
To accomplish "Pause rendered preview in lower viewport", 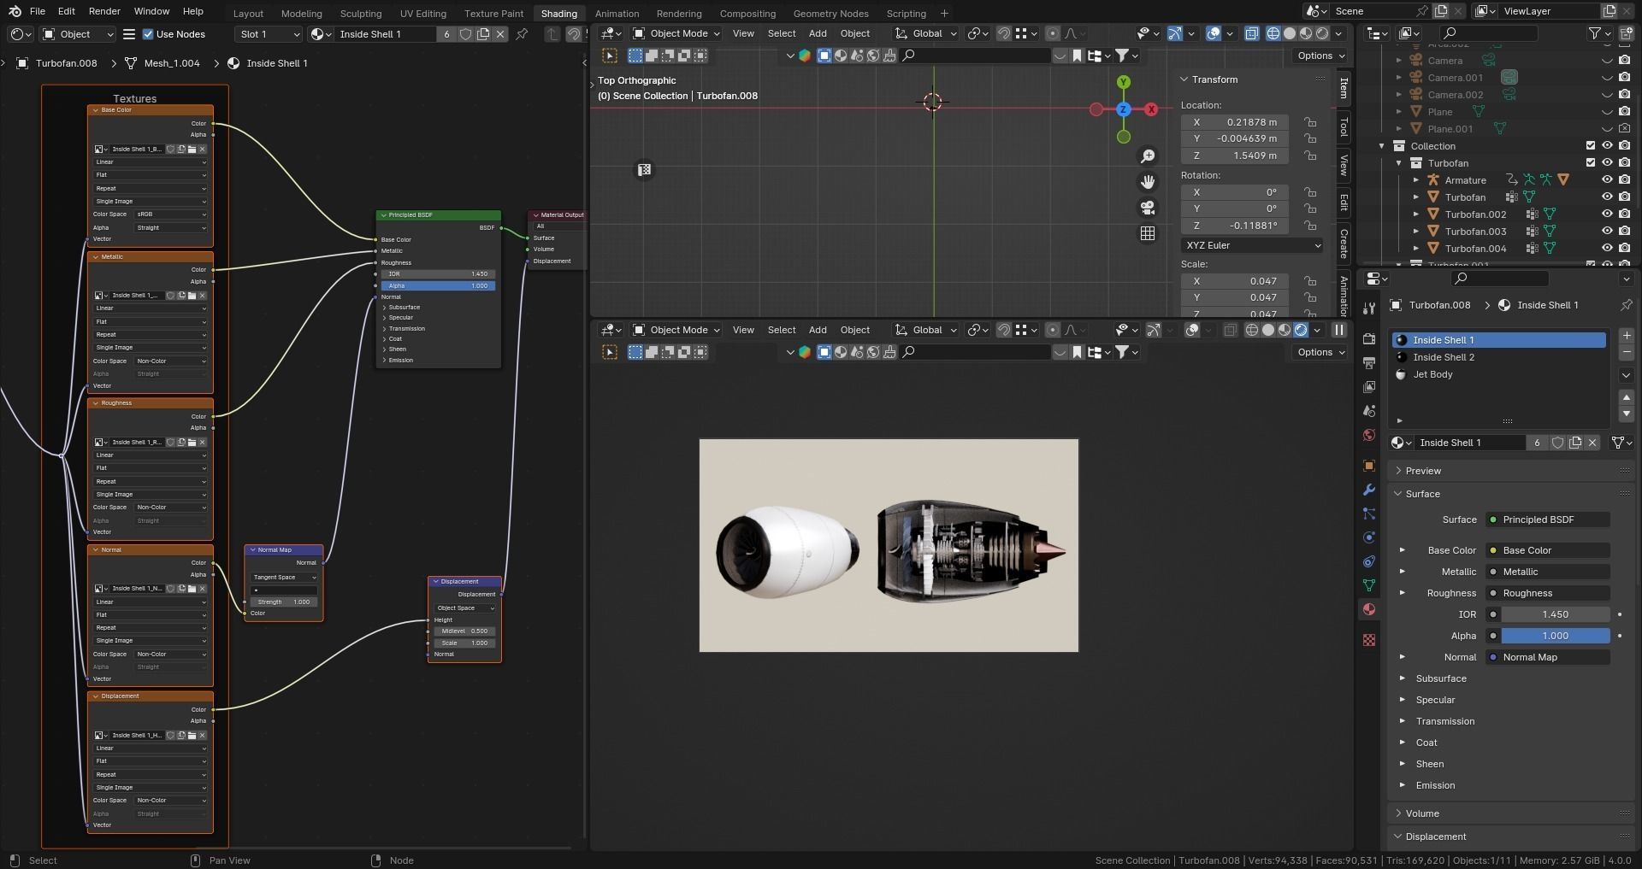I will pyautogui.click(x=1339, y=330).
